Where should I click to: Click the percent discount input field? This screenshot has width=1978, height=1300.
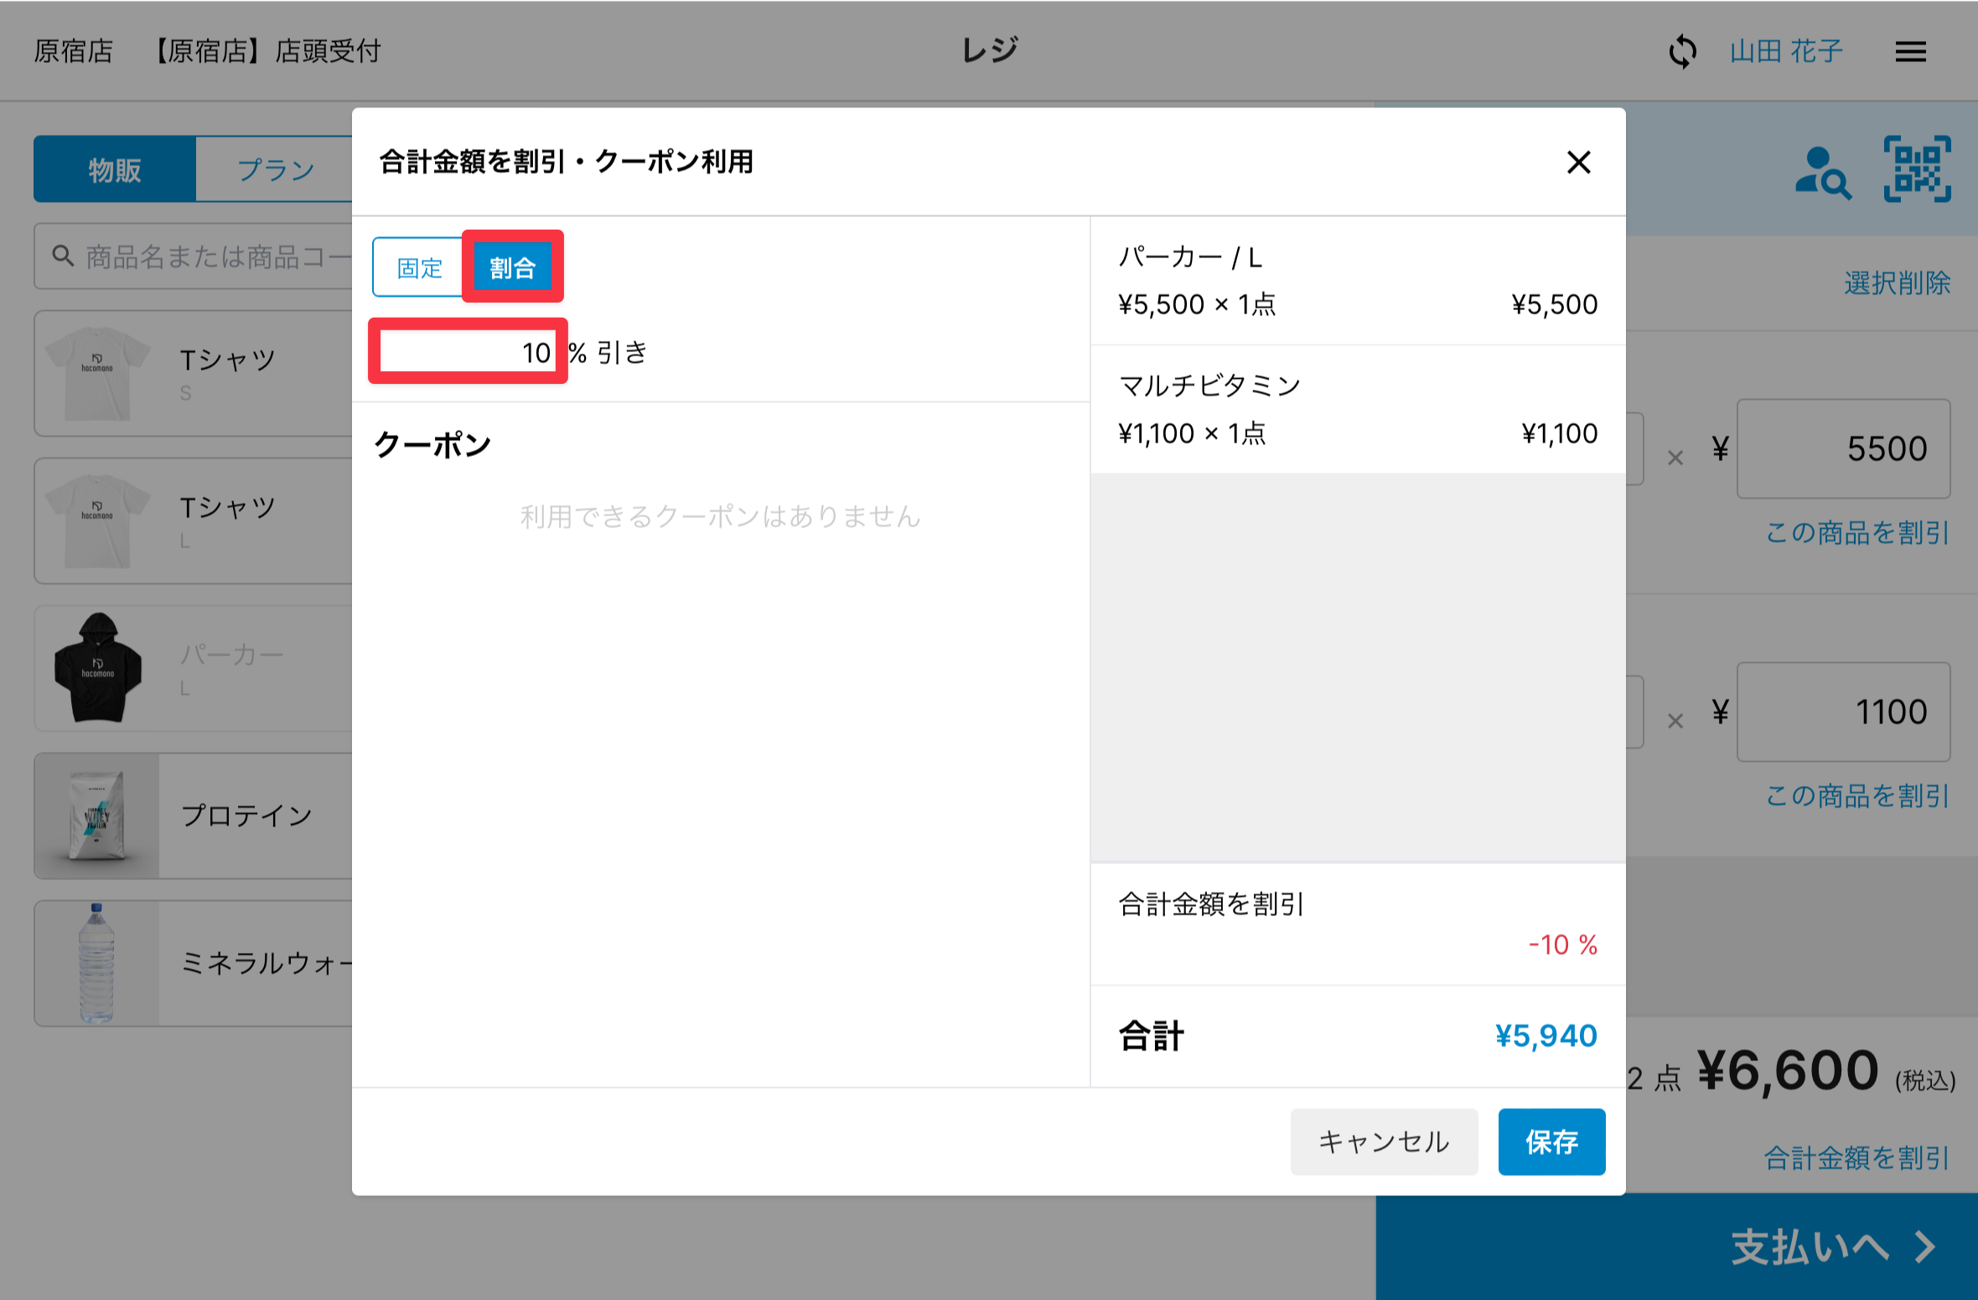(467, 352)
